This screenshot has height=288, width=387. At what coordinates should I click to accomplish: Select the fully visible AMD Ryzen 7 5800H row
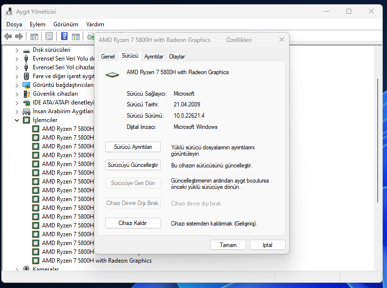pyautogui.click(x=97, y=261)
